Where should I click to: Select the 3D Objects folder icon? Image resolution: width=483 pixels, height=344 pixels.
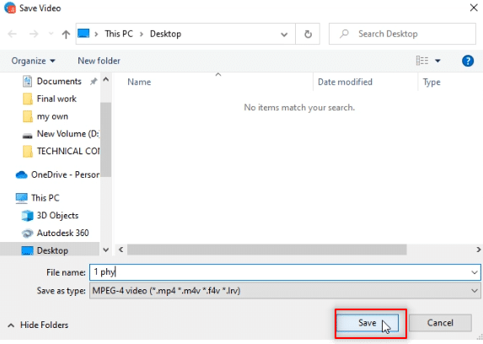pos(27,216)
